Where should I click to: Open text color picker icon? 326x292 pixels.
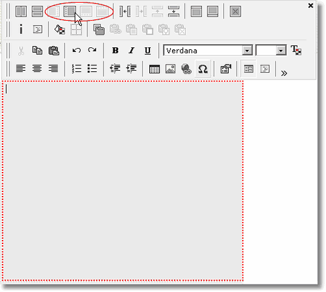pos(296,50)
